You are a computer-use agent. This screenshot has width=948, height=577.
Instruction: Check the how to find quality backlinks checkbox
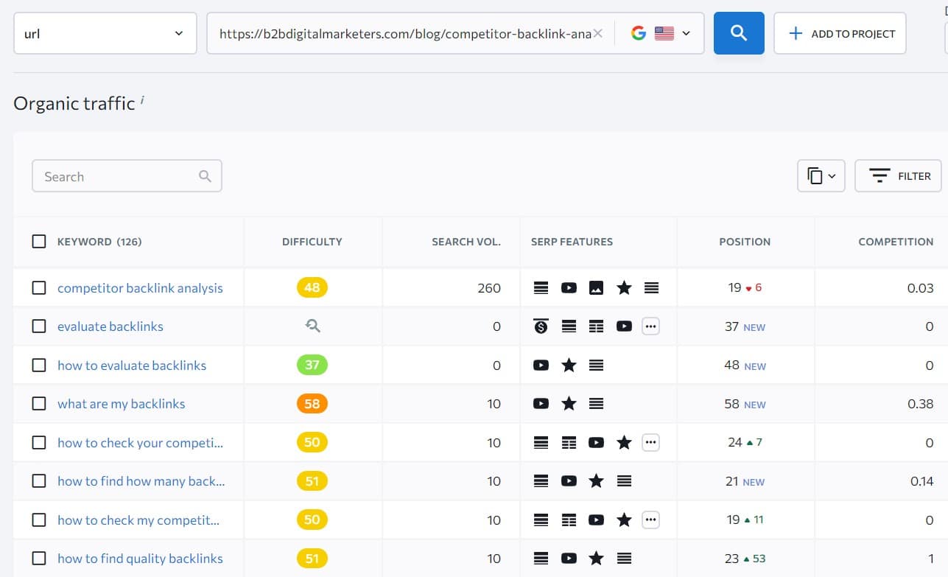[39, 559]
